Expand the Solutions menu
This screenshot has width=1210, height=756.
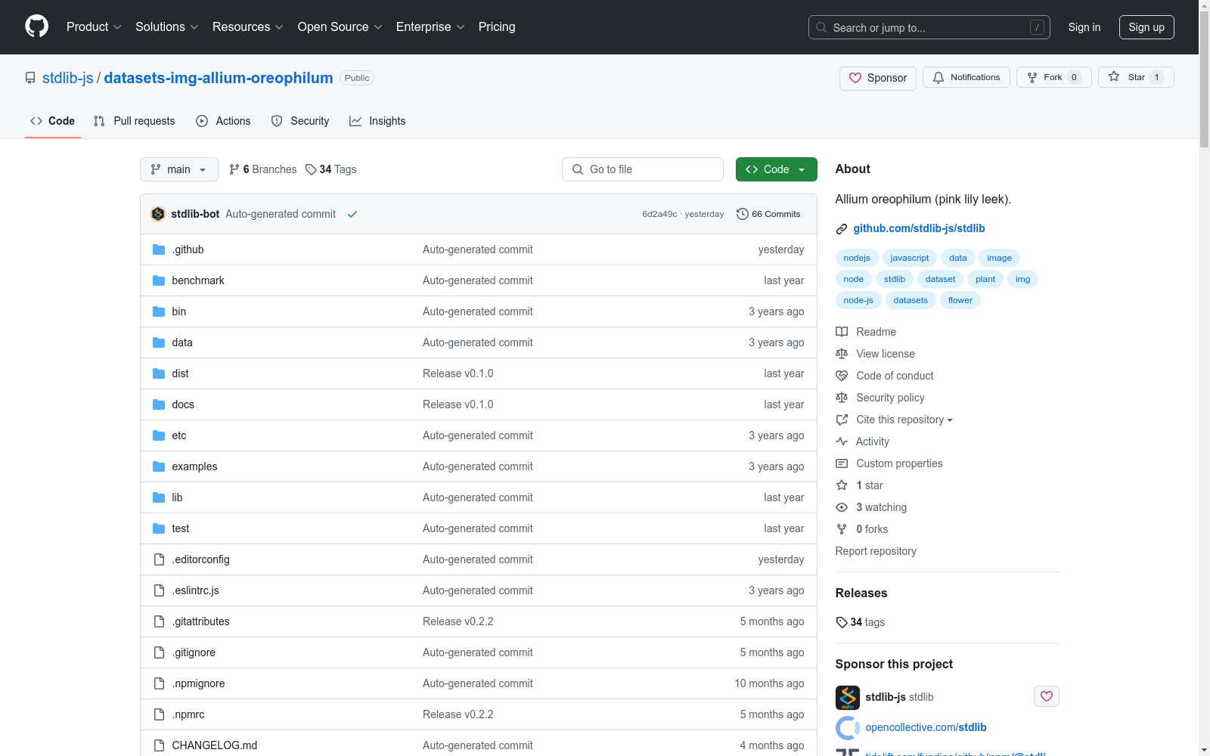[x=166, y=26]
